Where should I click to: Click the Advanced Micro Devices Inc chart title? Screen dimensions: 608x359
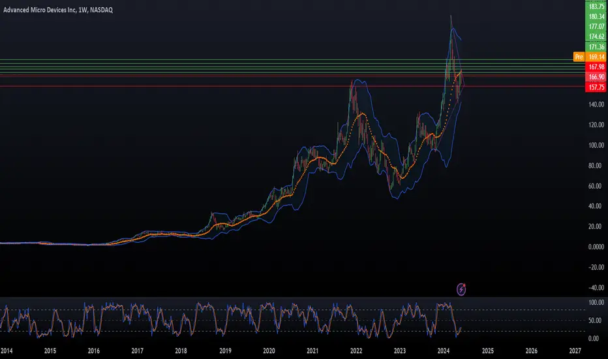[58, 10]
